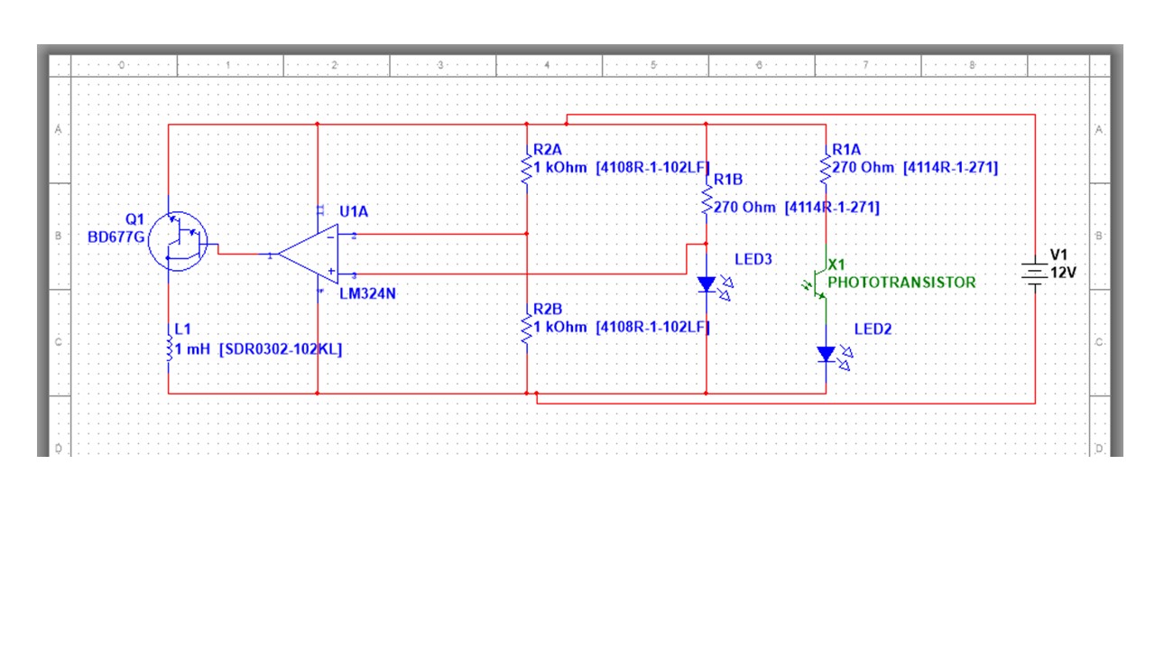Click the X1 phototransistor symbol
The image size is (1155, 650).
tap(819, 281)
